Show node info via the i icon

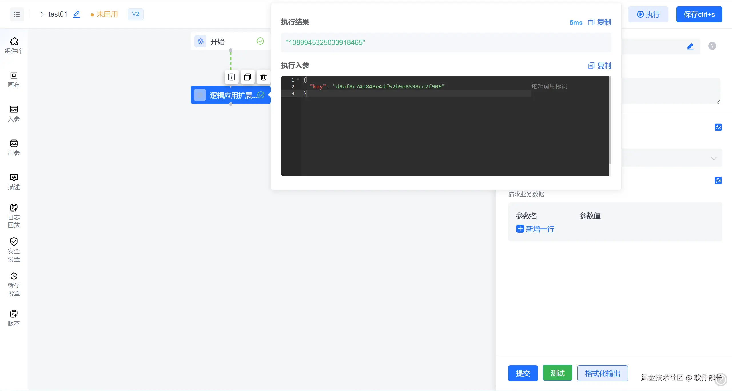[231, 77]
